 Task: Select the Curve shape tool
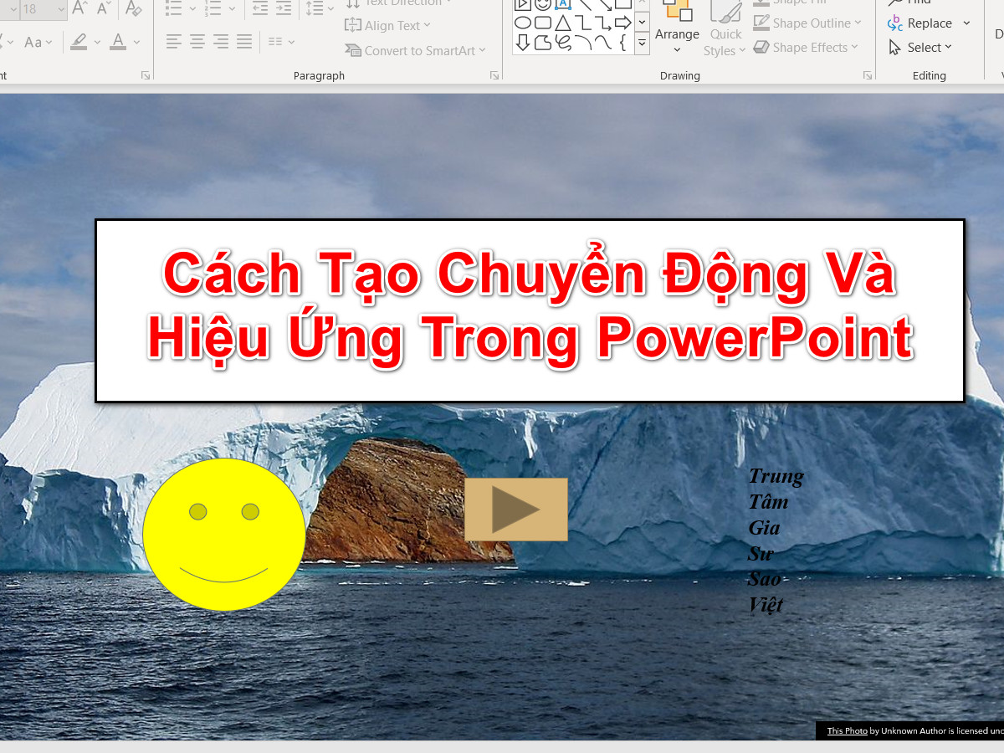(x=602, y=43)
